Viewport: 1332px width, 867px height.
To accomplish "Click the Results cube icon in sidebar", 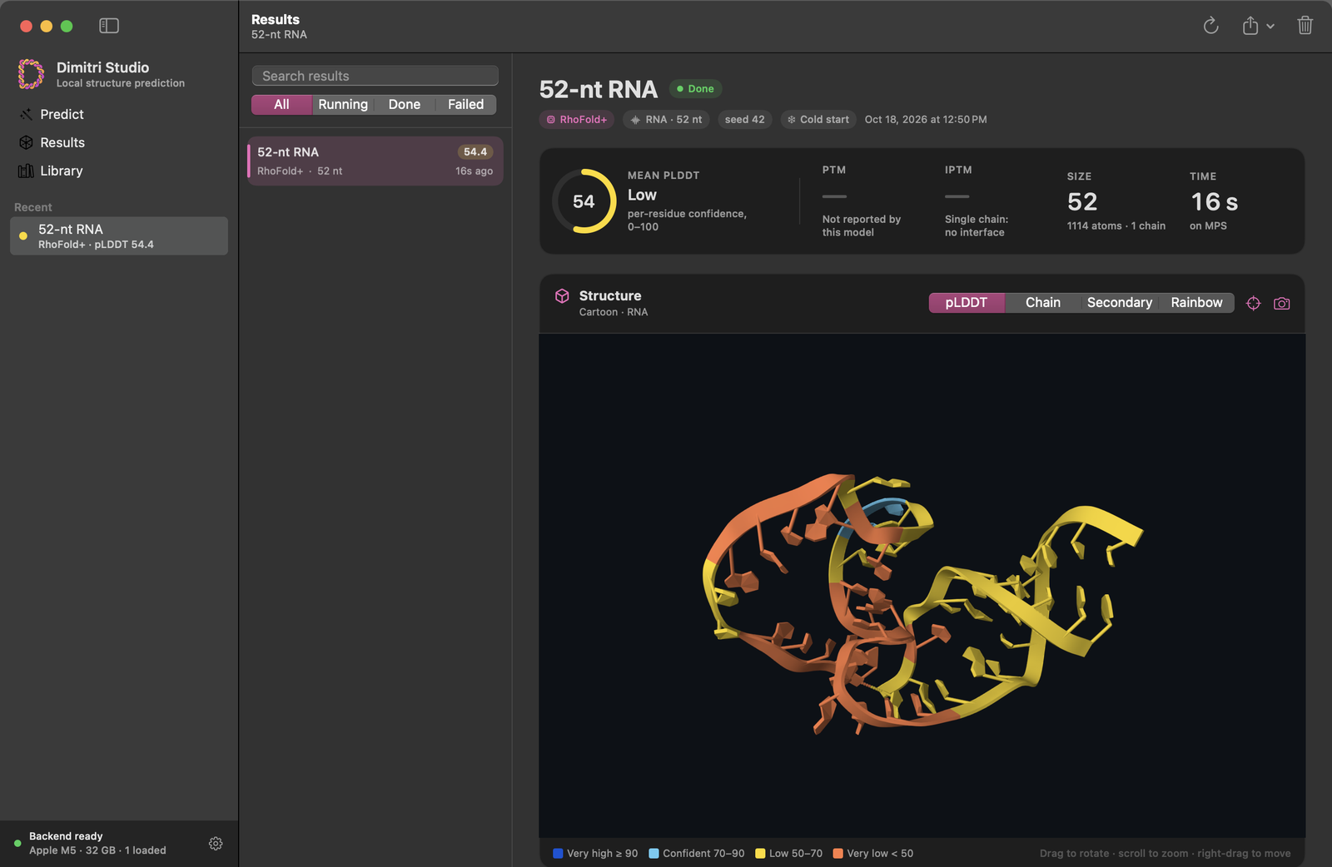I will click(x=26, y=142).
